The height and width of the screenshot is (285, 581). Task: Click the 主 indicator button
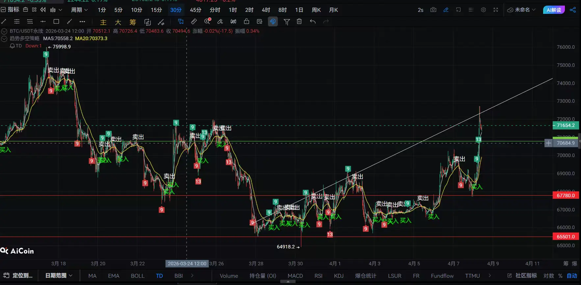(103, 22)
